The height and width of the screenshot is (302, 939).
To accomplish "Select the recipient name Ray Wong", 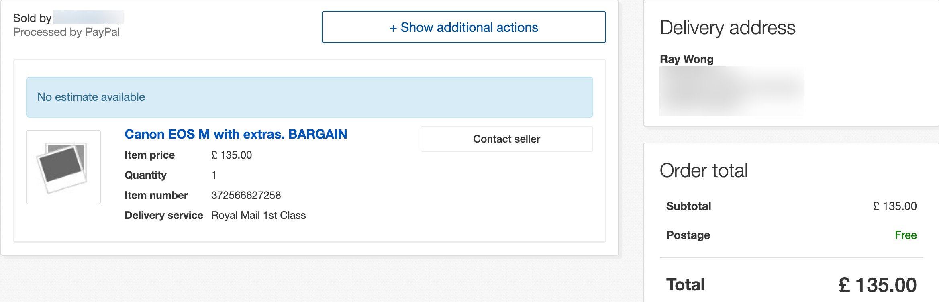I will click(x=686, y=59).
